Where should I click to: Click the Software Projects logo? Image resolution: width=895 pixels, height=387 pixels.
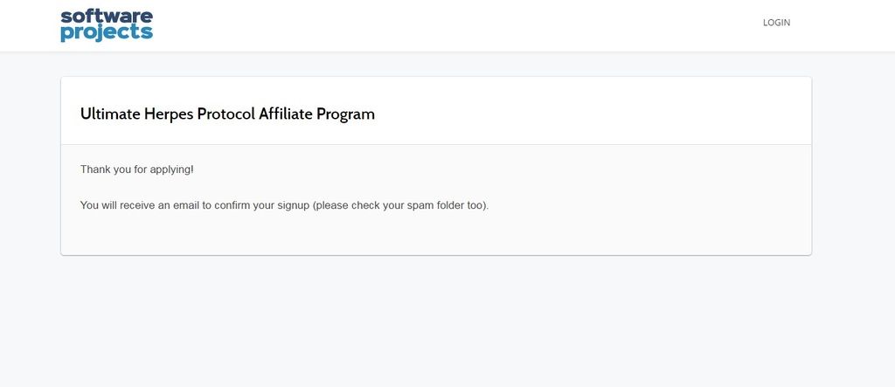coord(107,25)
